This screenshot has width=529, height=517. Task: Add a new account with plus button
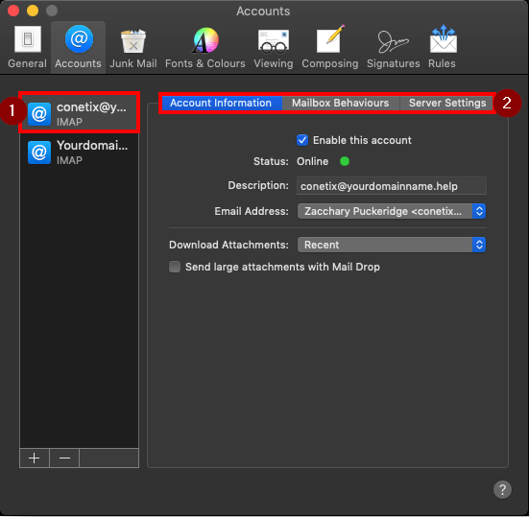coord(35,458)
